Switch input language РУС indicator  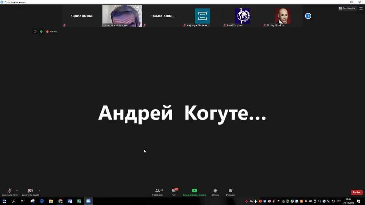(339, 201)
